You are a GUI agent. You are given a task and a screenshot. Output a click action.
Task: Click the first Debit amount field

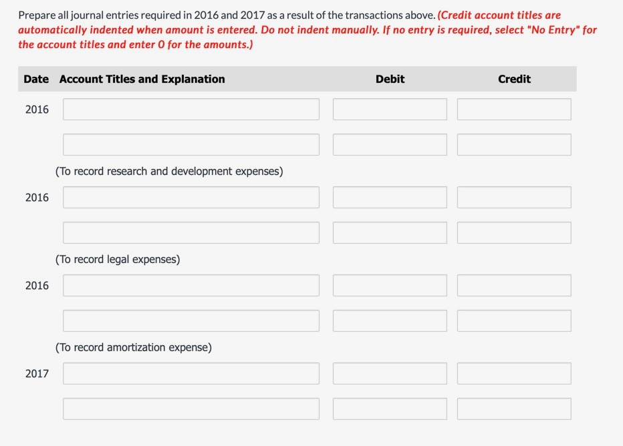[389, 109]
